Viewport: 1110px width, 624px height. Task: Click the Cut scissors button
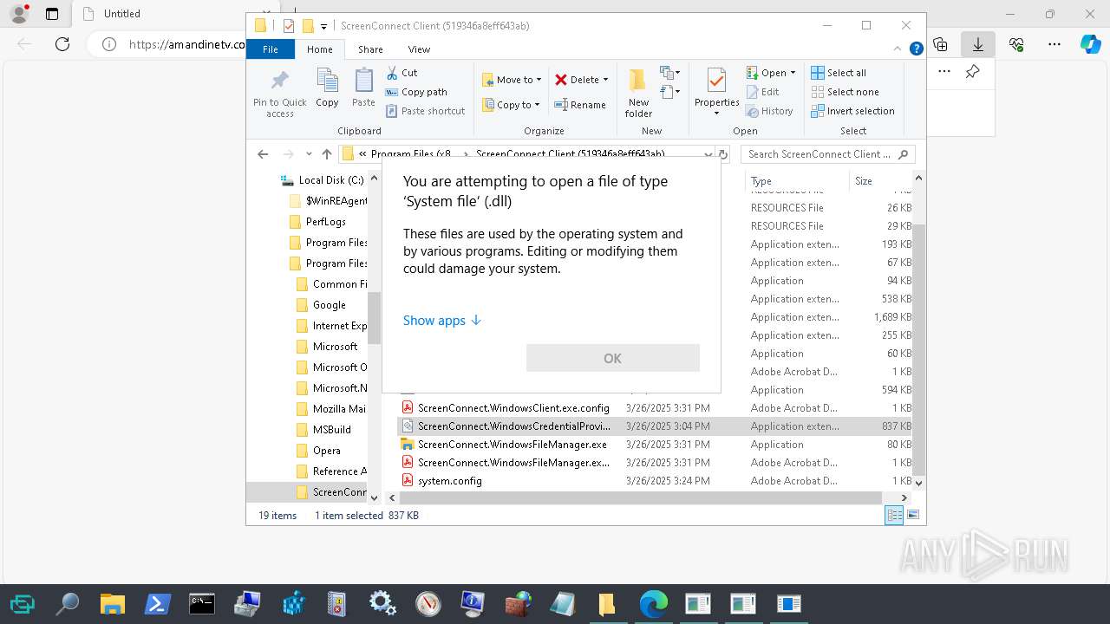point(402,73)
